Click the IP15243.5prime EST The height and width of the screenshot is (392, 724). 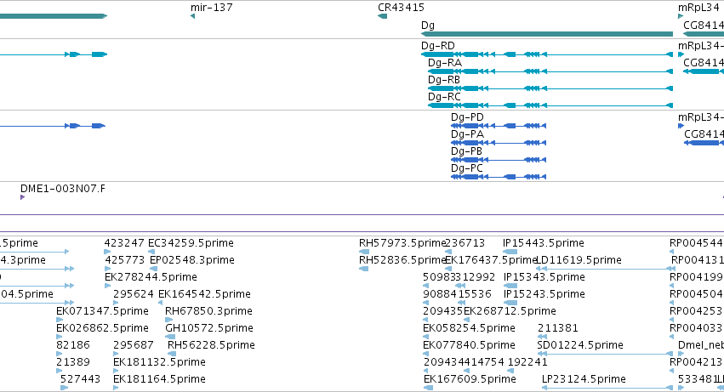pos(510,303)
